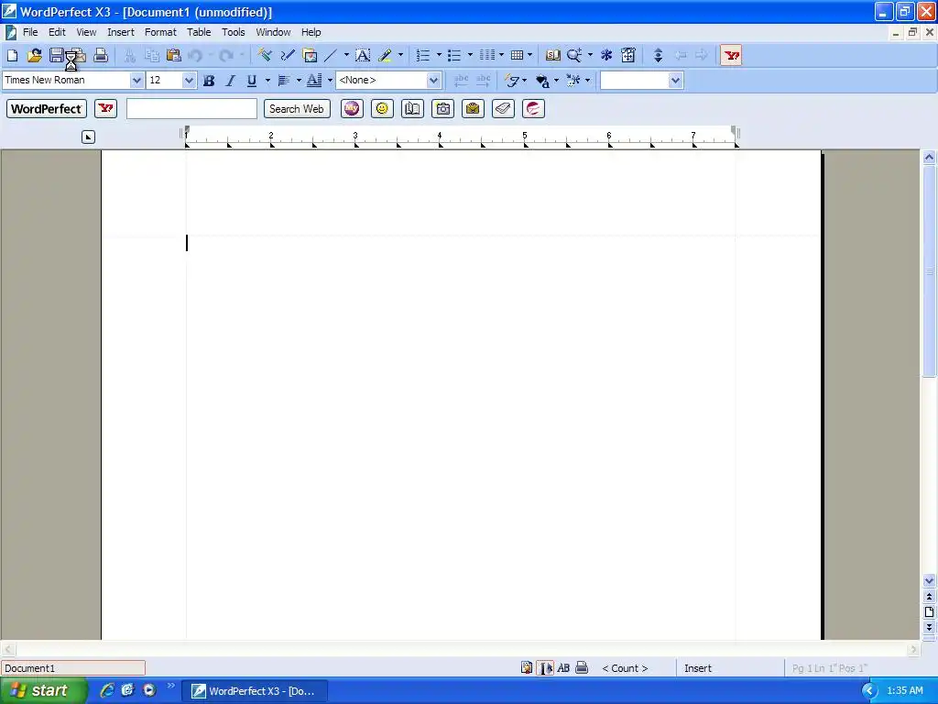Toggle the shadow cursor status icon
The height and width of the screenshot is (704, 938).
[545, 668]
